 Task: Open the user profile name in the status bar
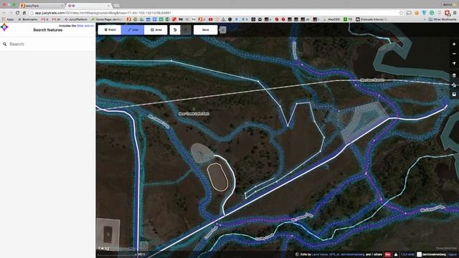click(x=435, y=254)
